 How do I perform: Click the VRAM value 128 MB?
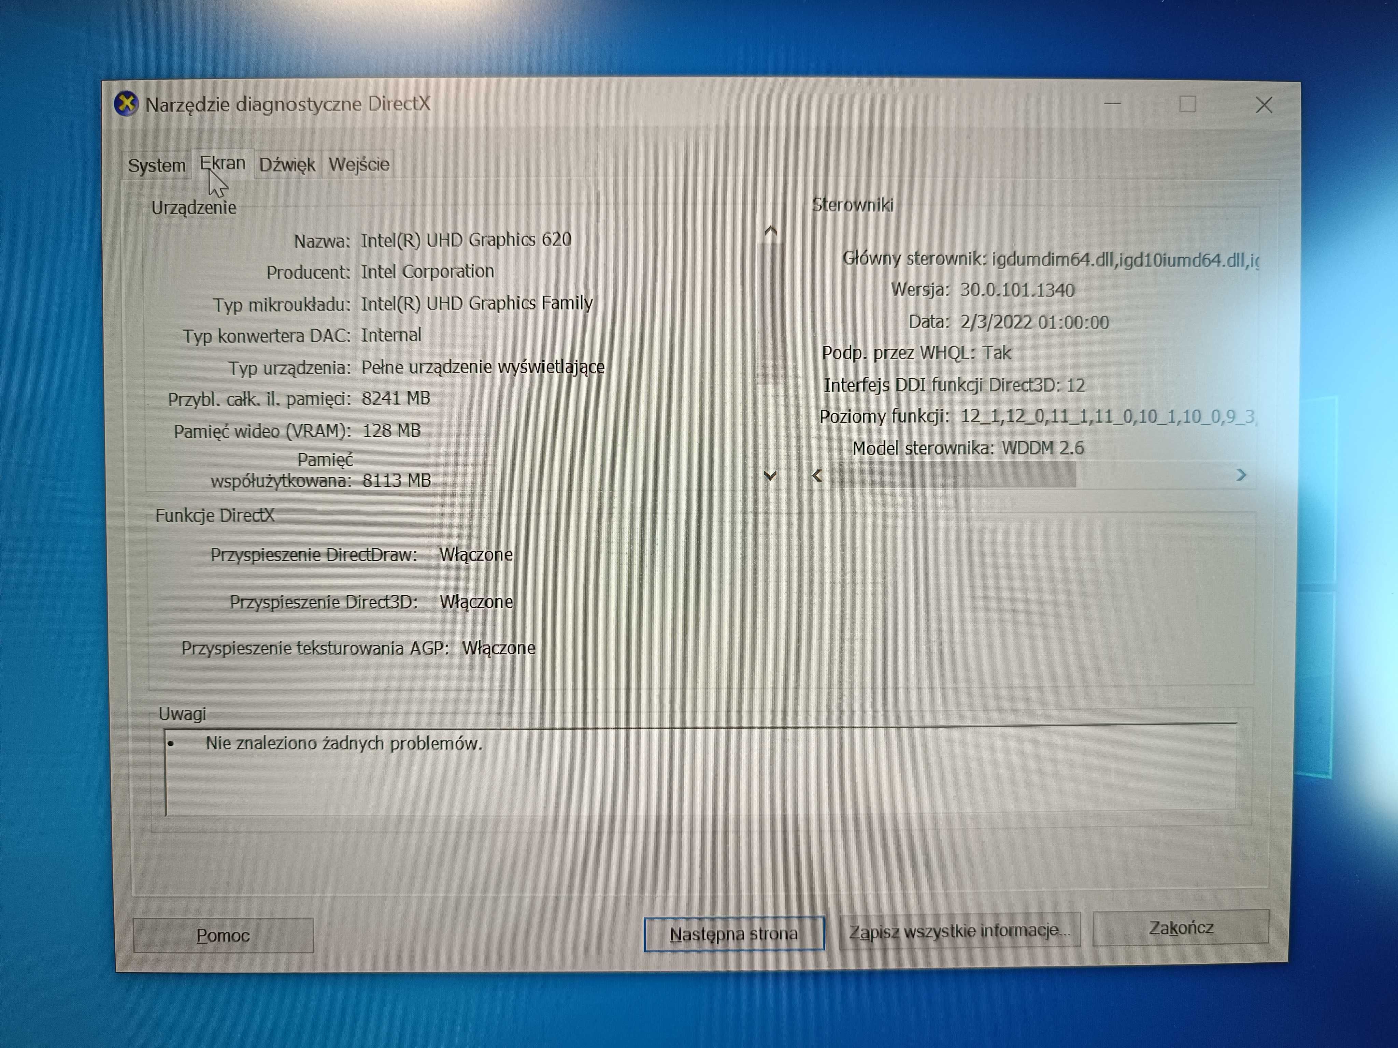click(391, 431)
